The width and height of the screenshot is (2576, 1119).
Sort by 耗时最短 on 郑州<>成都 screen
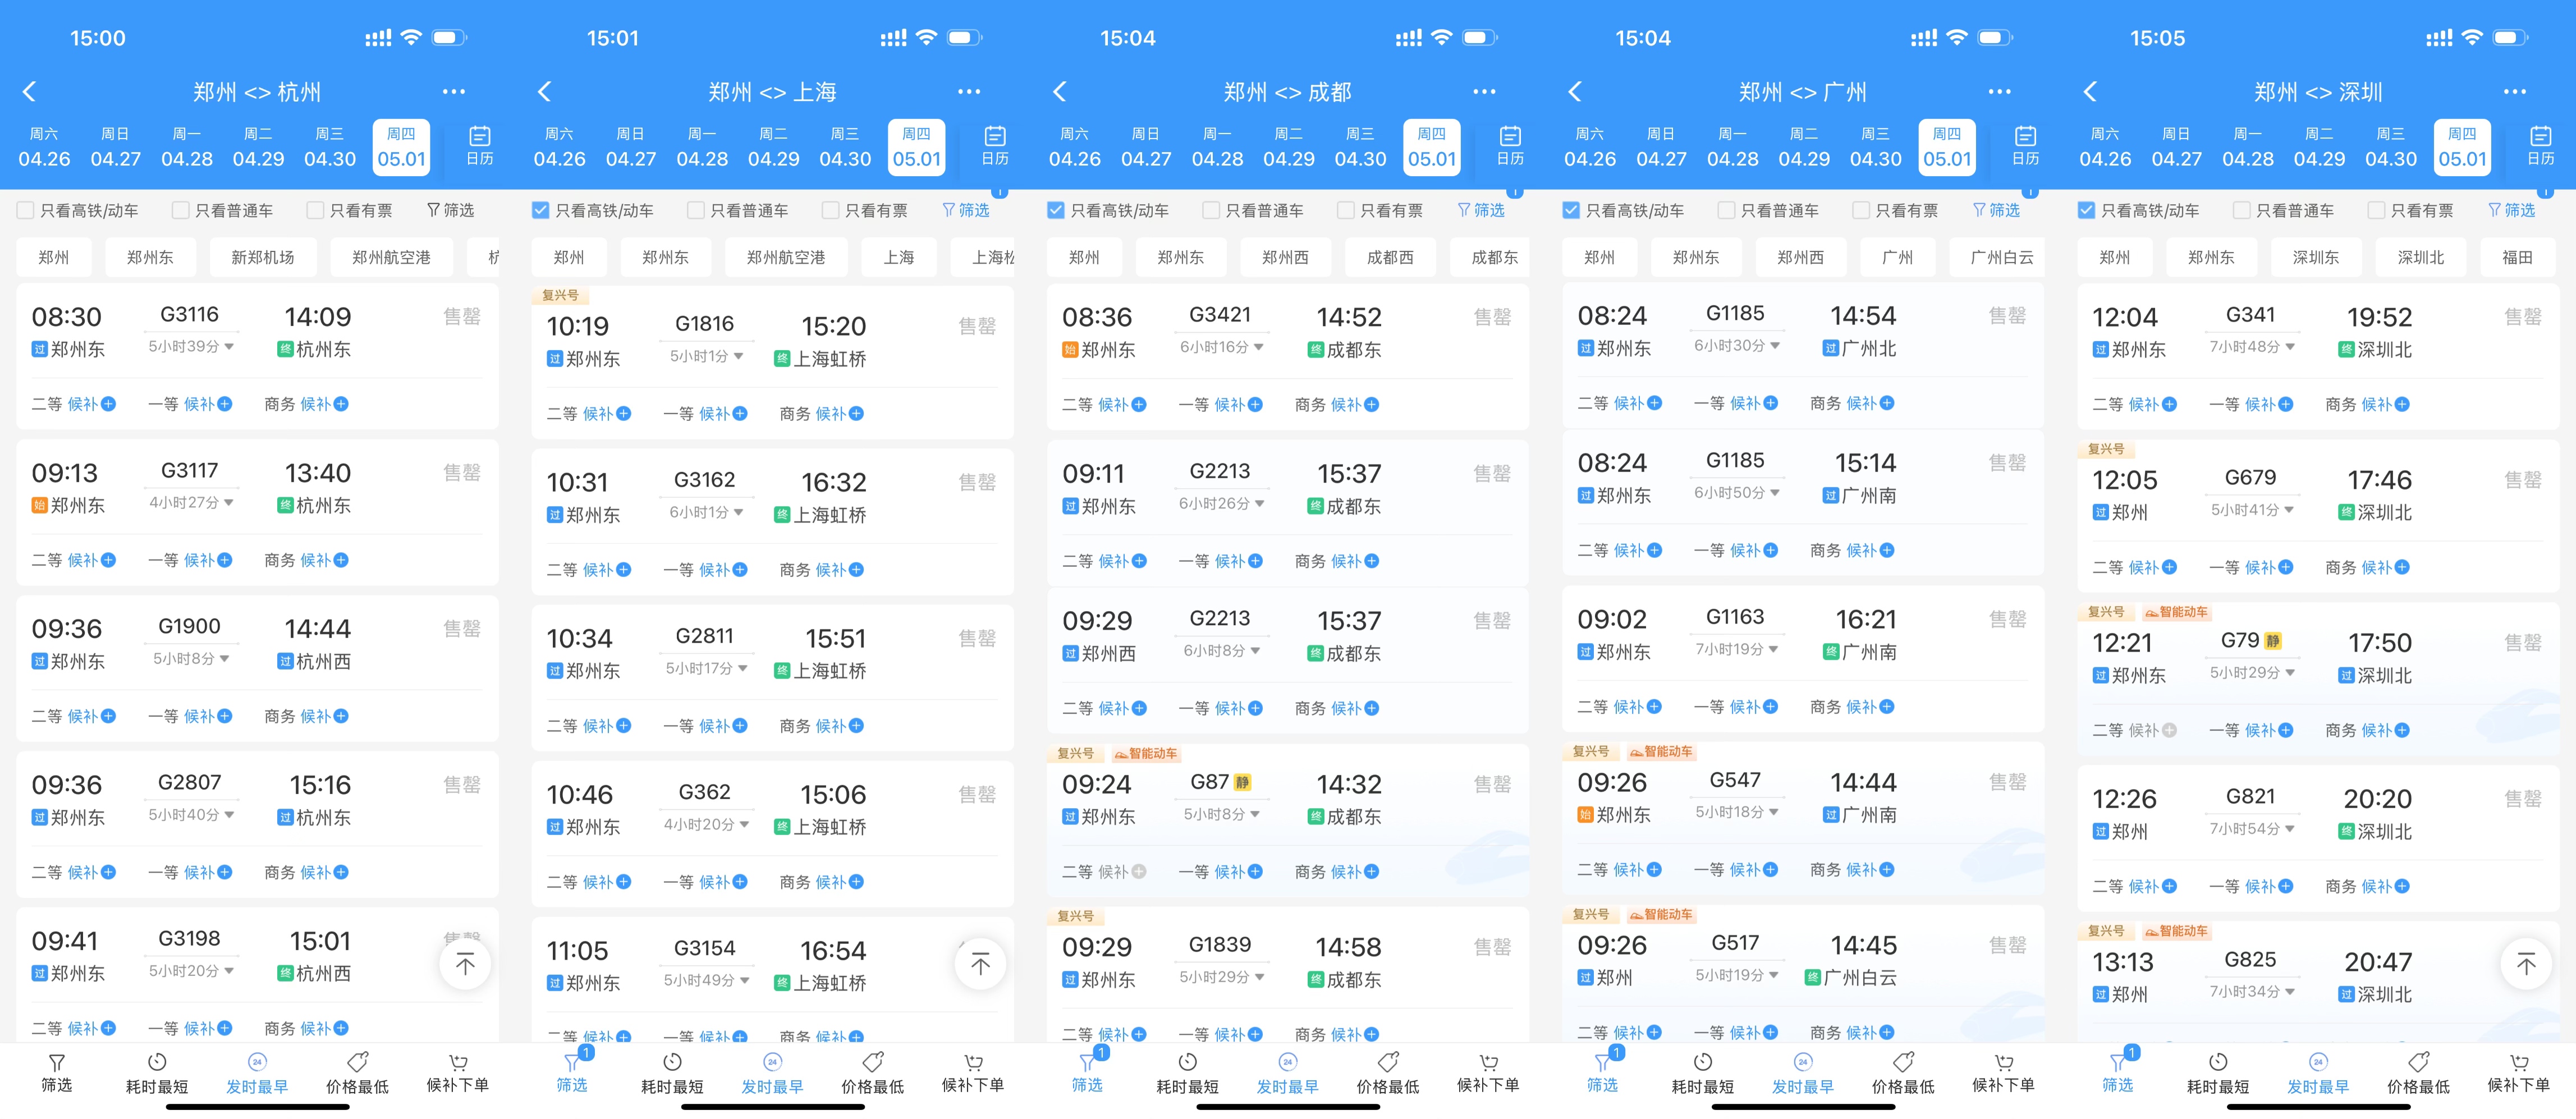(1188, 1073)
